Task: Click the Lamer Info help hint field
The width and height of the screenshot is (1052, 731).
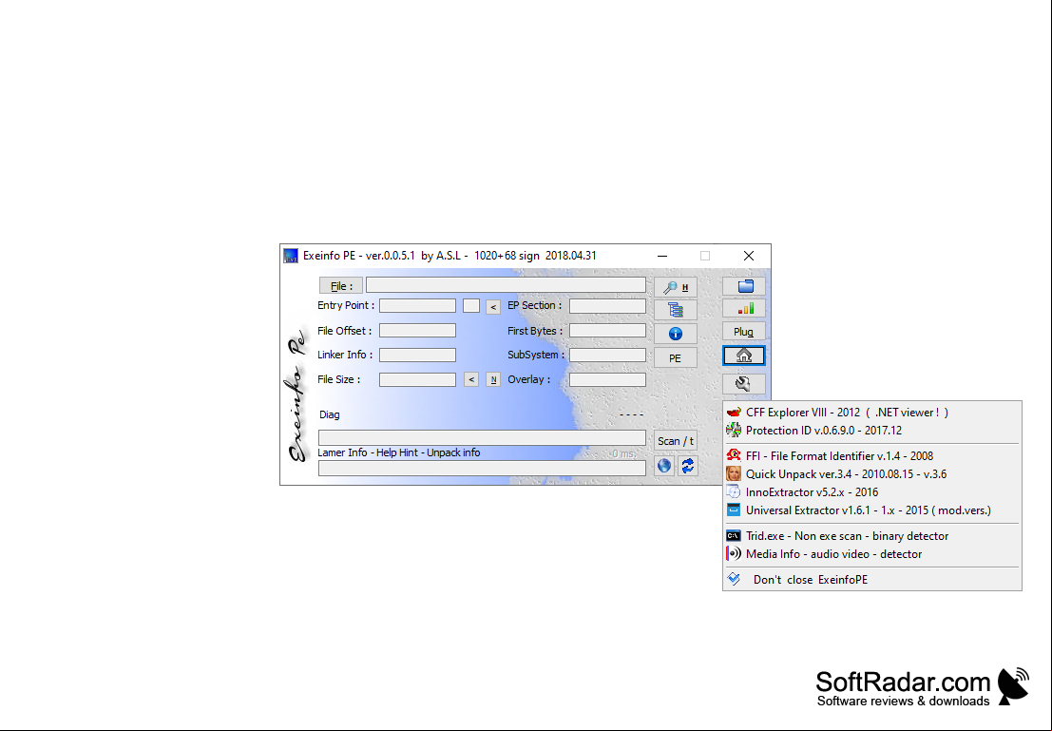Action: point(482,468)
